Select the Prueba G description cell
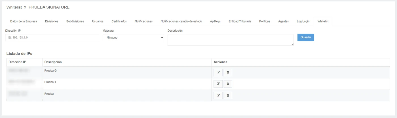Image resolution: width=397 pixels, height=118 pixels. pos(127,72)
